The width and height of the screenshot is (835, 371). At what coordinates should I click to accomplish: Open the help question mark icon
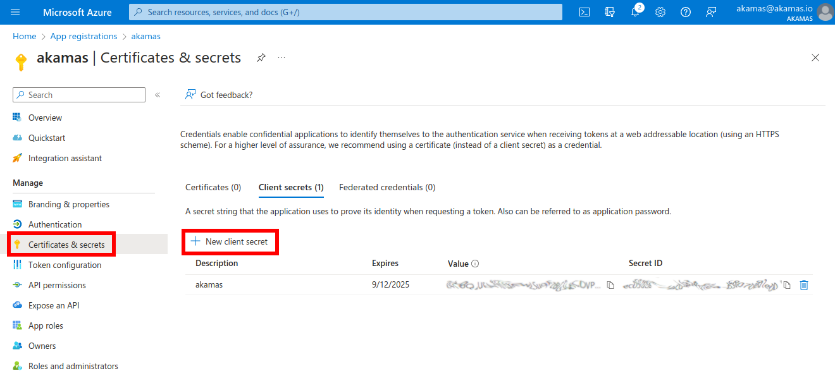686,12
